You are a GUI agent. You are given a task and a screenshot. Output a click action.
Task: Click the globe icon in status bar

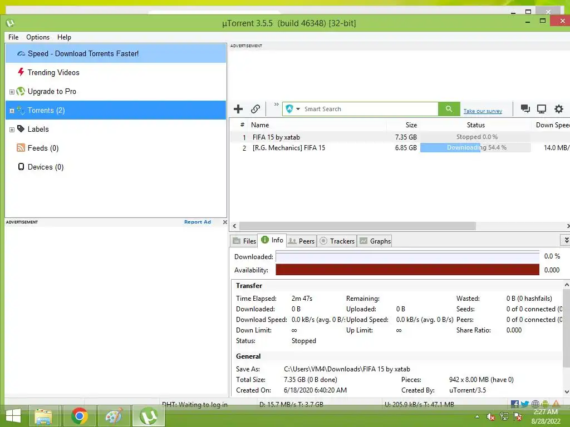(535, 404)
